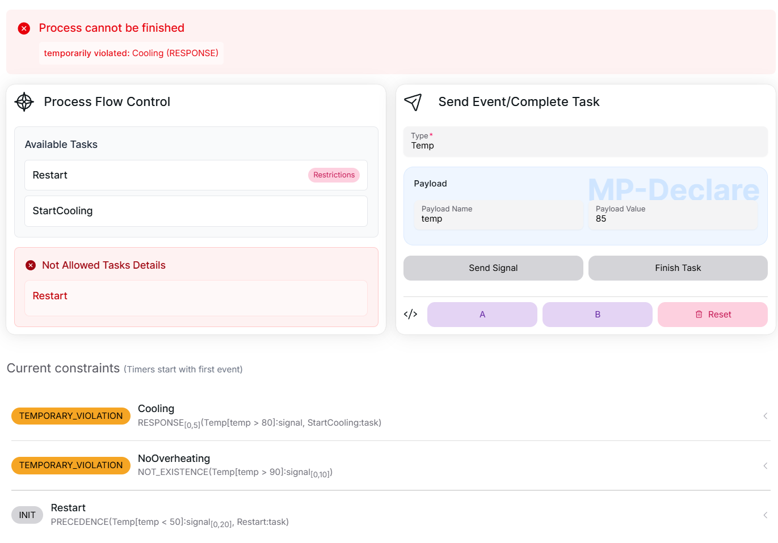Expand the Restart constraint chevron

coord(765,515)
